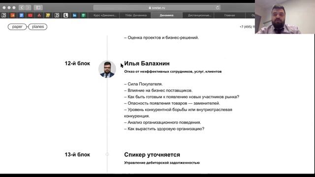Click the 'Илья Балахнин' heading
This screenshot has width=315, height=177.
147,63
